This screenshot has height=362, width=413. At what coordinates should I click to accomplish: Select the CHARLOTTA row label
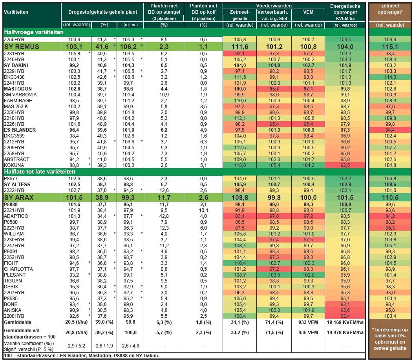[18, 269]
